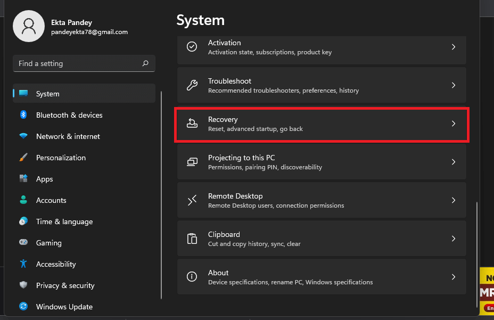
Task: Click the Recovery icon in System list
Action: tap(192, 124)
